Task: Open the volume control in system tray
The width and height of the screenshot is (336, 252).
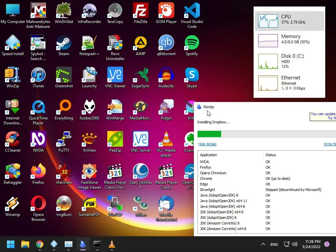Action: click(x=295, y=244)
